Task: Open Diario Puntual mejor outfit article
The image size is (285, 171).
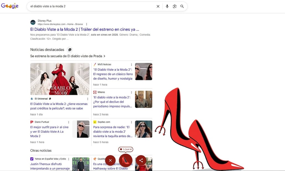Action: [49, 132]
